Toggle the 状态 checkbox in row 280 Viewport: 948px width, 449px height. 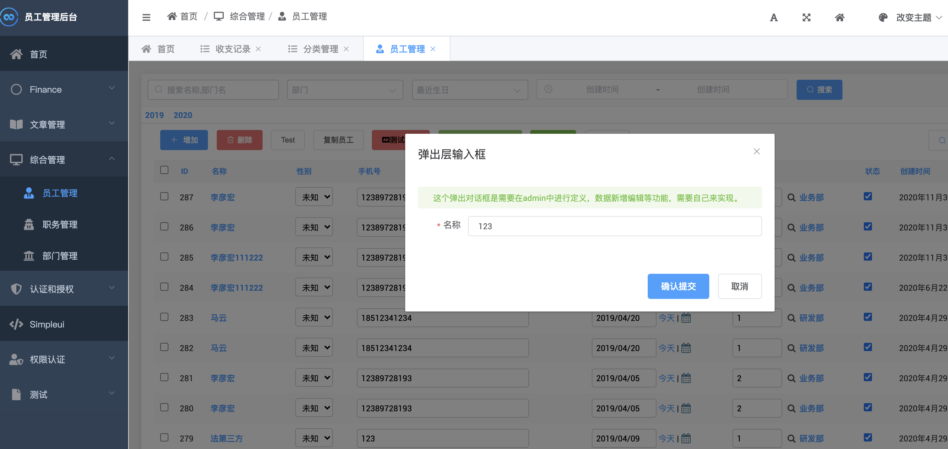868,407
